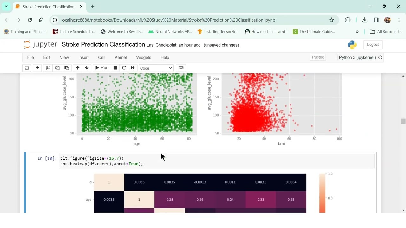
Task: Open the Help menu
Action: point(165,57)
